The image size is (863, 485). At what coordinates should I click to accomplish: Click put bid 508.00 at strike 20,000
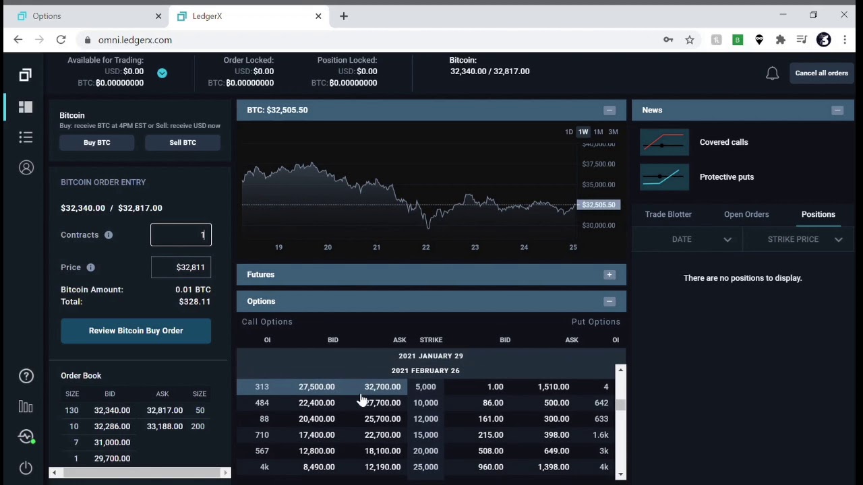point(490,451)
